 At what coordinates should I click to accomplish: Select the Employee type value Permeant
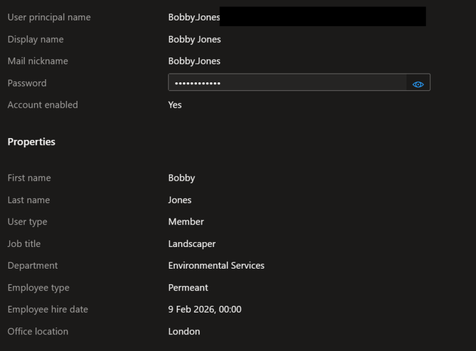pos(188,288)
